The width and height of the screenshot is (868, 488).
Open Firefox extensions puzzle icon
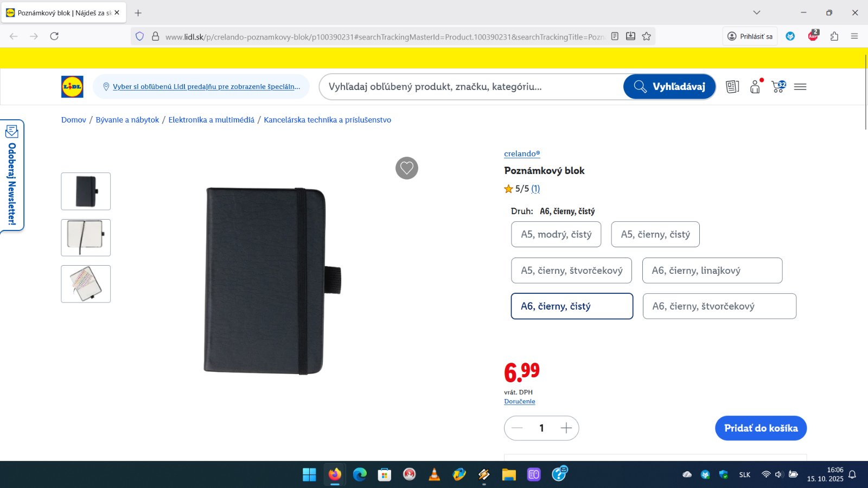point(834,36)
